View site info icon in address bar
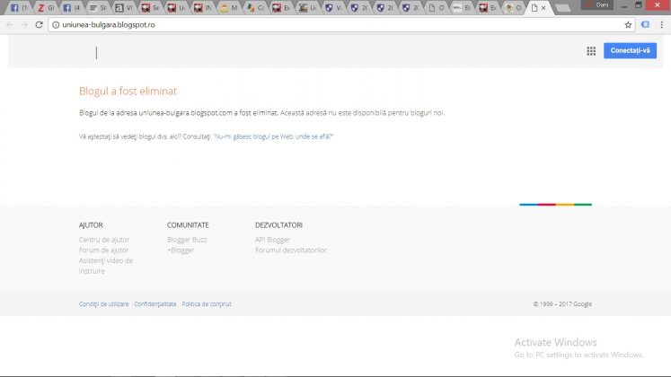The image size is (671, 377). pos(56,24)
